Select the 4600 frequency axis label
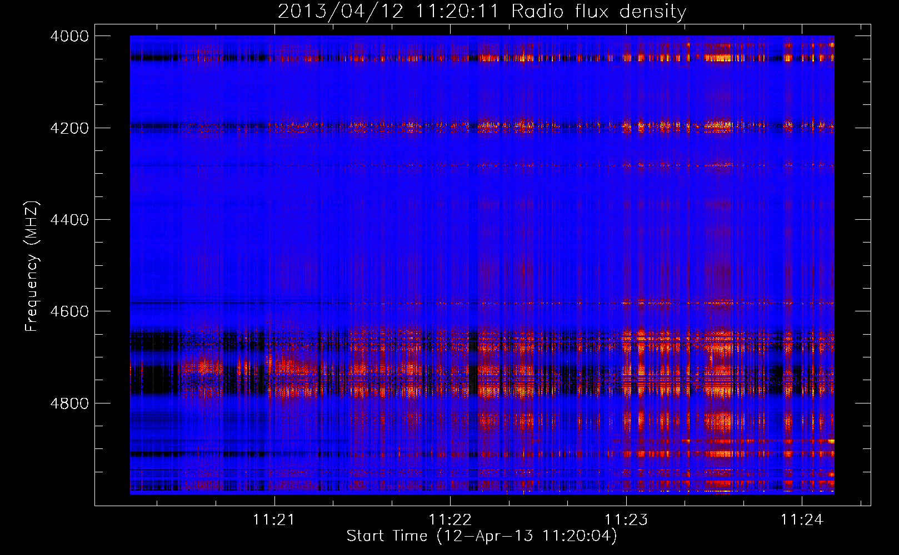Image resolution: width=899 pixels, height=555 pixels. pos(69,311)
